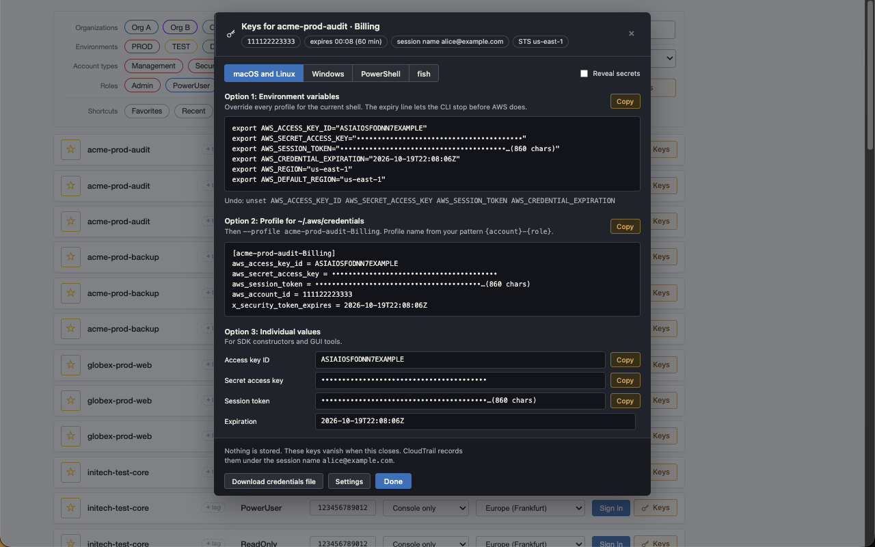Select the Windows tab

pyautogui.click(x=328, y=74)
